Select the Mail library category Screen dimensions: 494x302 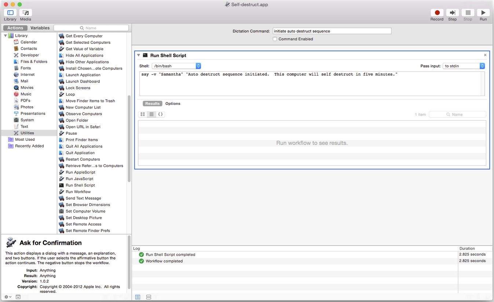pos(24,81)
